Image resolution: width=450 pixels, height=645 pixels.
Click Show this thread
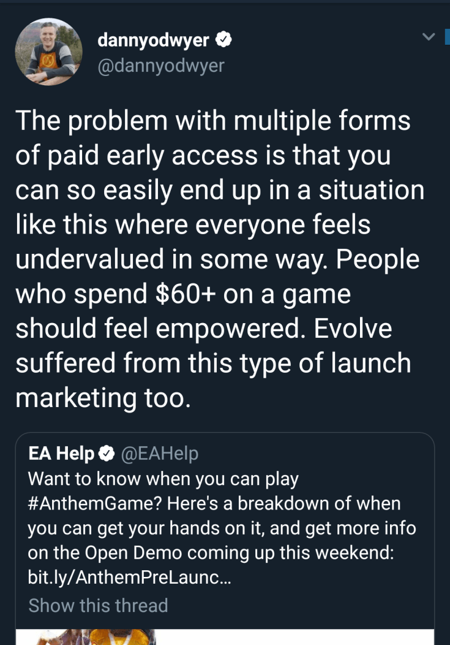[x=98, y=606]
